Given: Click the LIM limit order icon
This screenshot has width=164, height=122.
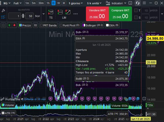Looking at the screenshot, I should point(64,12).
